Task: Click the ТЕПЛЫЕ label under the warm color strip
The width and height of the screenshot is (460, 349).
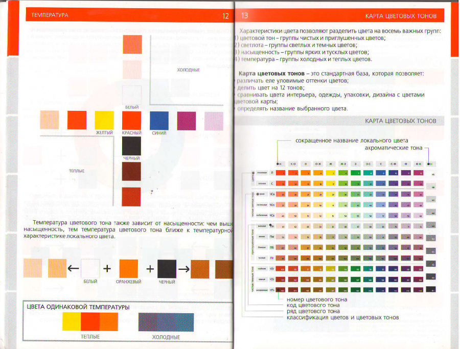Action: [x=90, y=337]
